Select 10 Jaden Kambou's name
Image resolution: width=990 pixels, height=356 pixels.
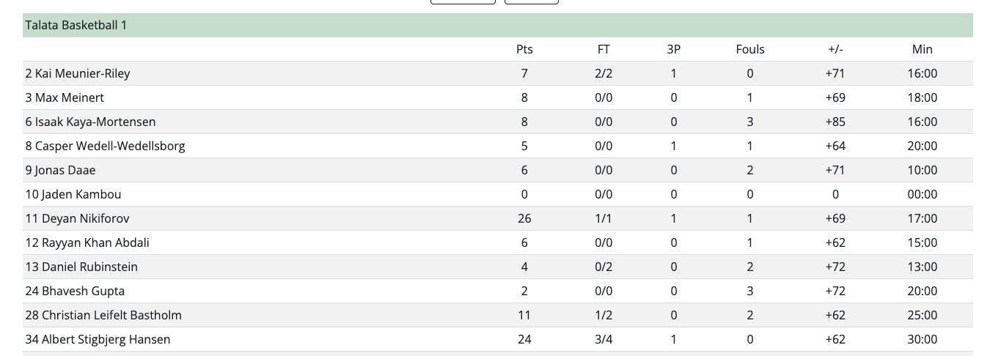click(73, 194)
